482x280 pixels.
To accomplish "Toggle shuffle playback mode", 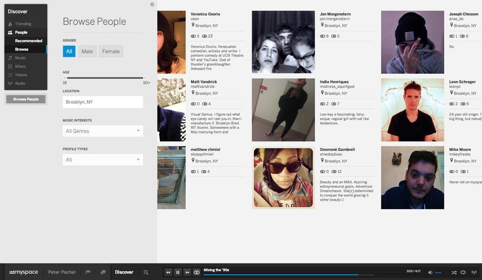I will point(454,272).
